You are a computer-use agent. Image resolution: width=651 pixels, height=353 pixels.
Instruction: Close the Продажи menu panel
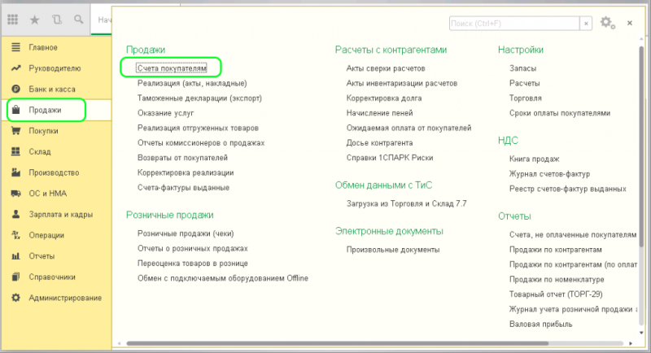click(x=629, y=24)
